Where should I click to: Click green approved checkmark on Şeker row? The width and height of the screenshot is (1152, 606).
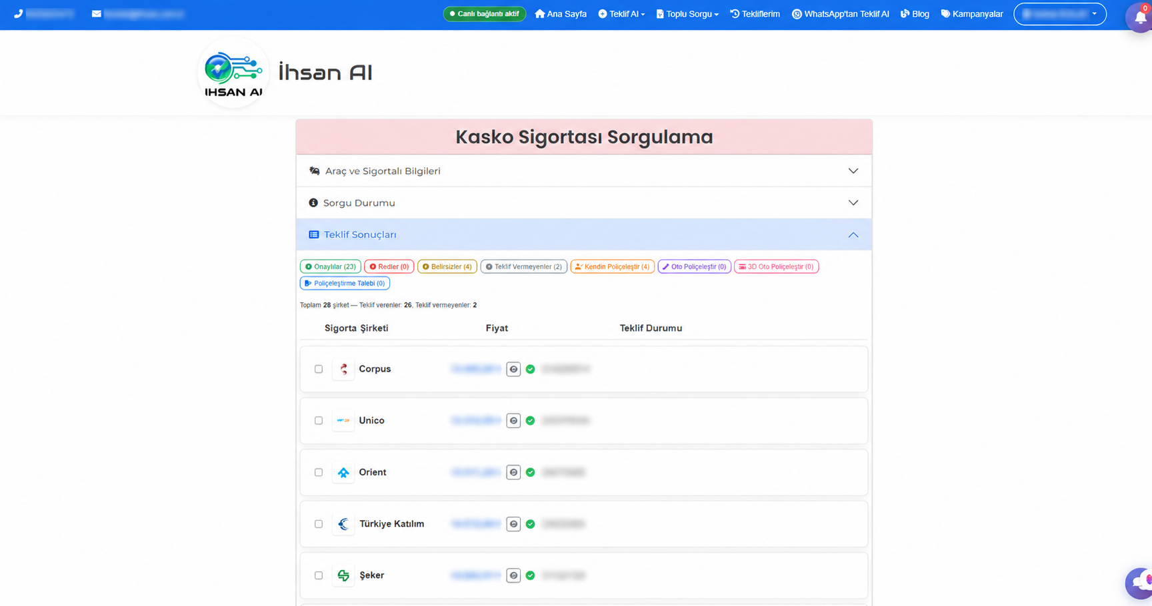[x=530, y=575]
